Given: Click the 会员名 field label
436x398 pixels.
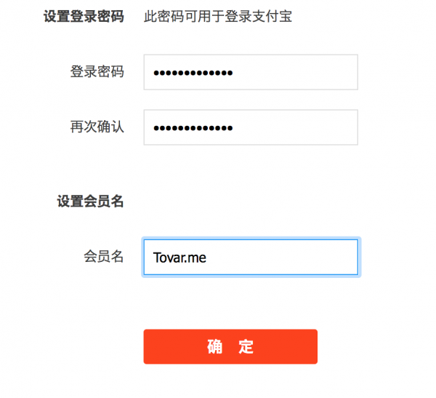Looking at the screenshot, I should [x=103, y=256].
